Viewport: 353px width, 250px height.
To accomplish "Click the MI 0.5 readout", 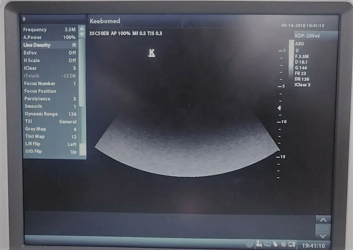I will click(139, 34).
